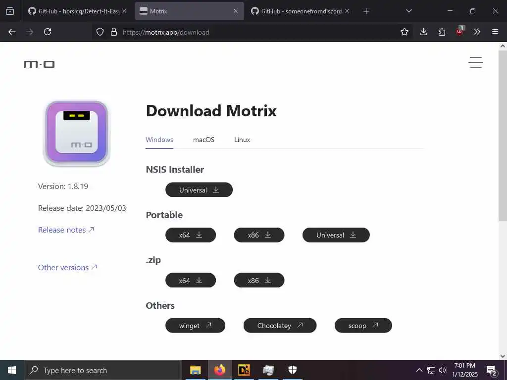Image resolution: width=507 pixels, height=380 pixels.
Task: Click the forward navigation arrow
Action: point(29,32)
